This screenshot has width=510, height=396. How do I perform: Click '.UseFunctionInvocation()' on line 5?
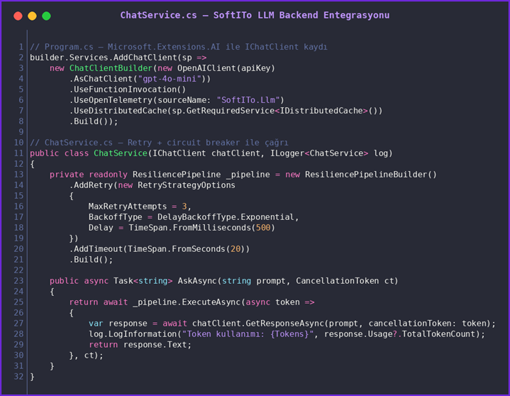[128, 89]
